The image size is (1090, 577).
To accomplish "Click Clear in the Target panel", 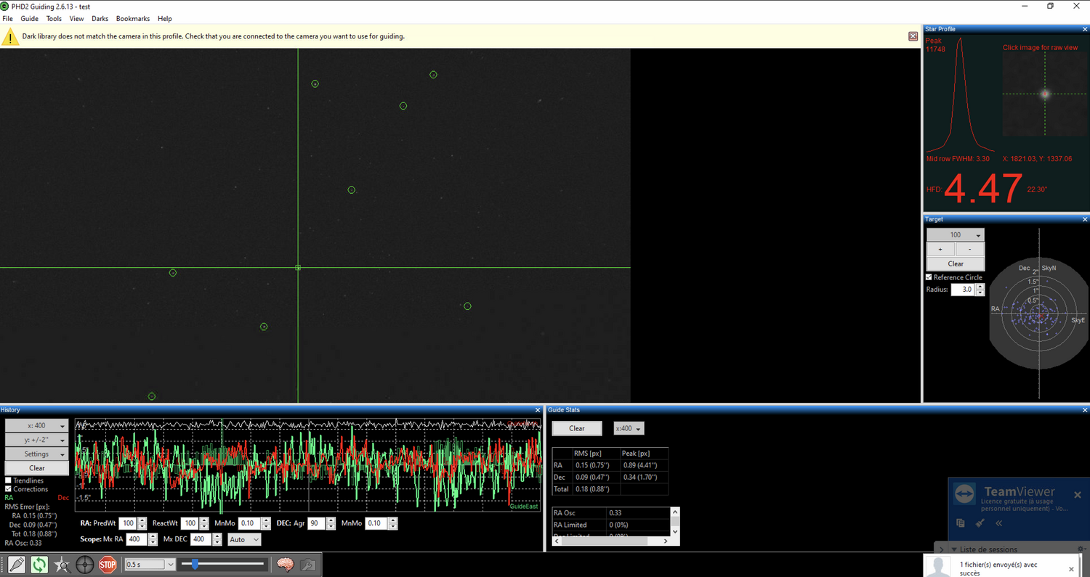I will [x=956, y=263].
